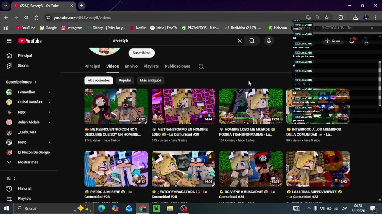Clear the search box with the X icon
The width and height of the screenshot is (382, 214).
tap(240, 41)
